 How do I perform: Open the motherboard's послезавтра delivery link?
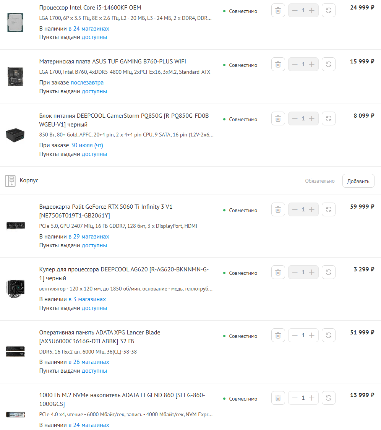[87, 83]
